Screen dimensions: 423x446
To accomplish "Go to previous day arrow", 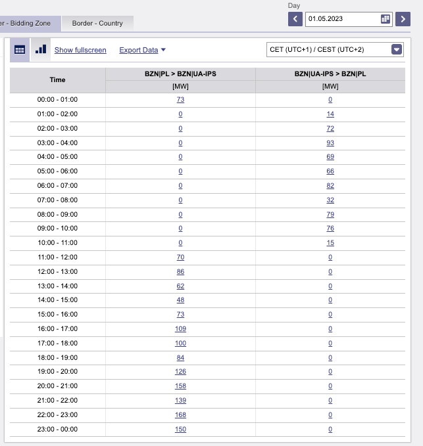I will point(295,19).
